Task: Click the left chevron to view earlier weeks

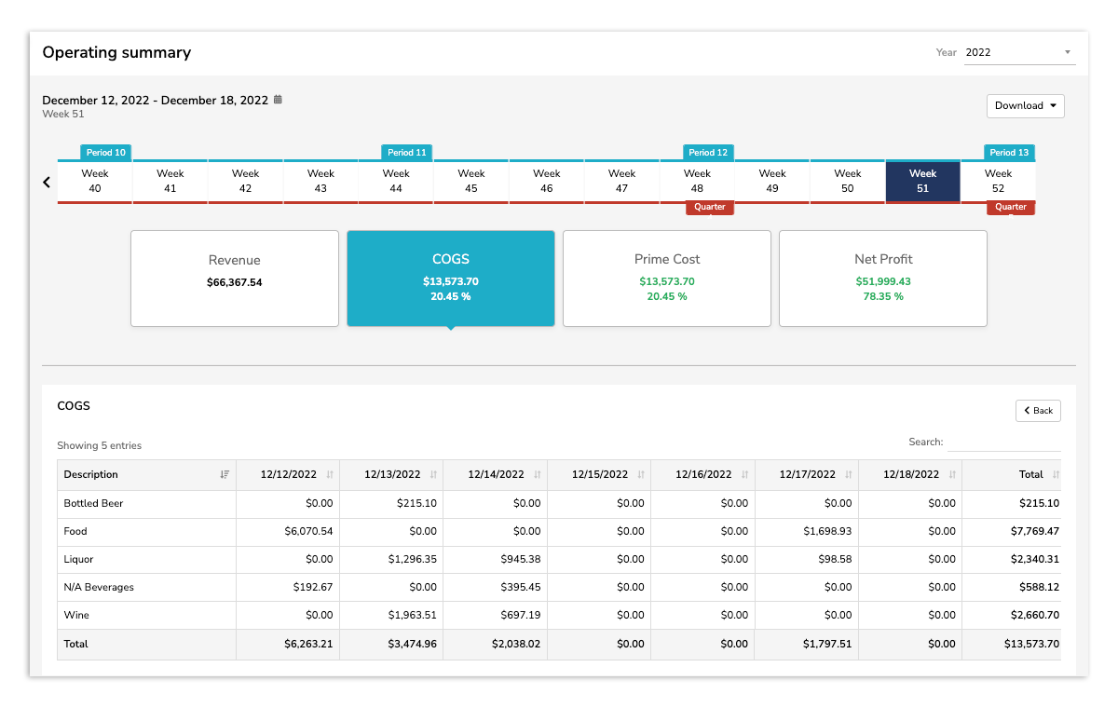Action: (46, 182)
